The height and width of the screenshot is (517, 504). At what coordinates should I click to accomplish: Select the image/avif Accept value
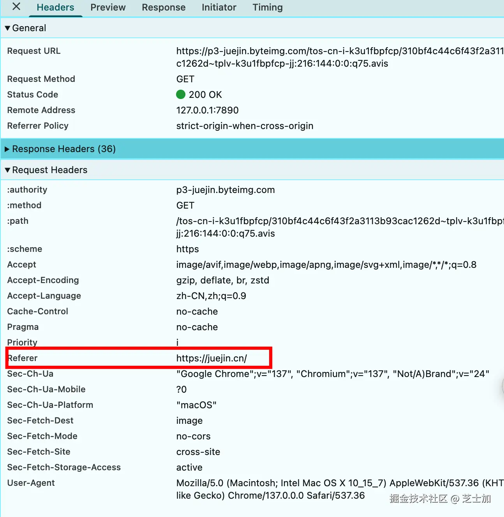[326, 265]
